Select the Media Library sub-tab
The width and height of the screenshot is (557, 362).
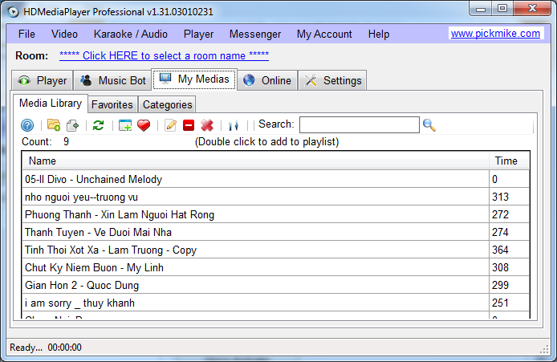pos(51,103)
